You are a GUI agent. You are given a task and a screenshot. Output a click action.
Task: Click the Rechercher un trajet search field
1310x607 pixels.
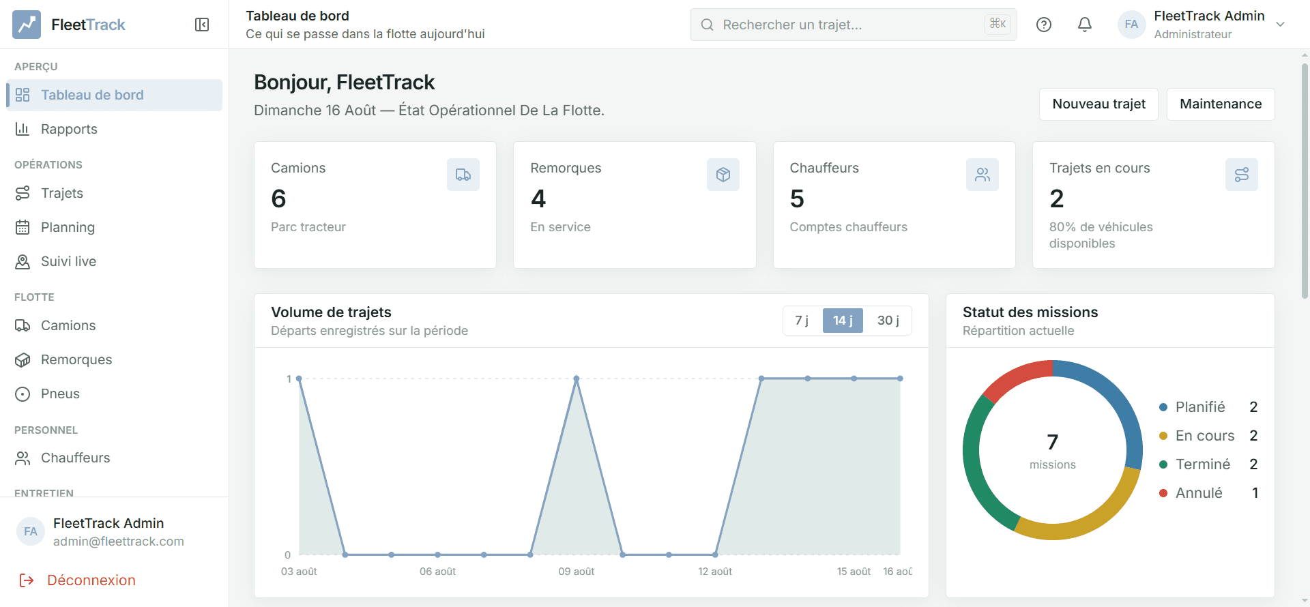(853, 25)
